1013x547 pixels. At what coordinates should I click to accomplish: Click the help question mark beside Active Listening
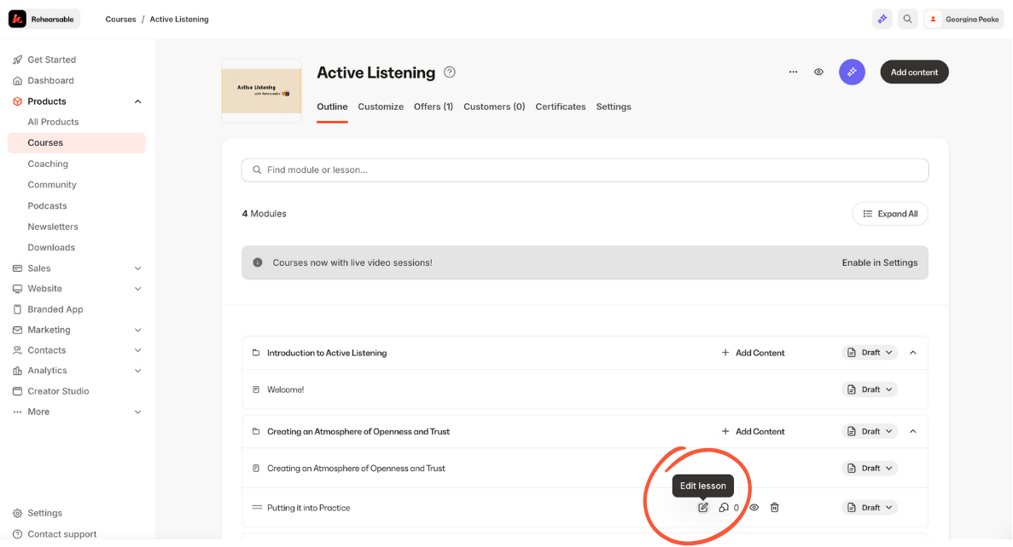[450, 72]
